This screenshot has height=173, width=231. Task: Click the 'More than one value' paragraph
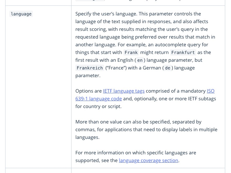146,130
